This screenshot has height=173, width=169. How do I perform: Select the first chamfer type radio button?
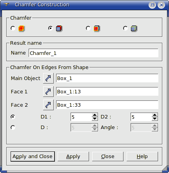[13, 28]
